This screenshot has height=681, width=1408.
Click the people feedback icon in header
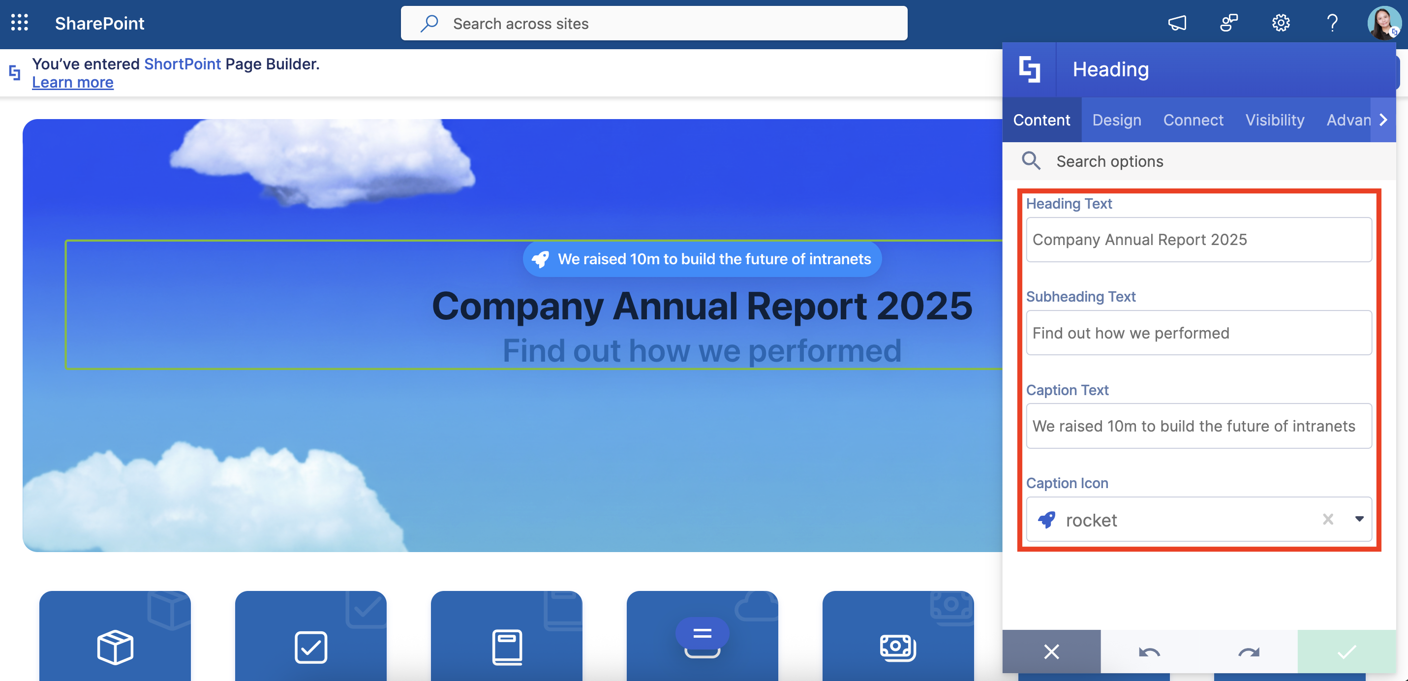pyautogui.click(x=1228, y=23)
